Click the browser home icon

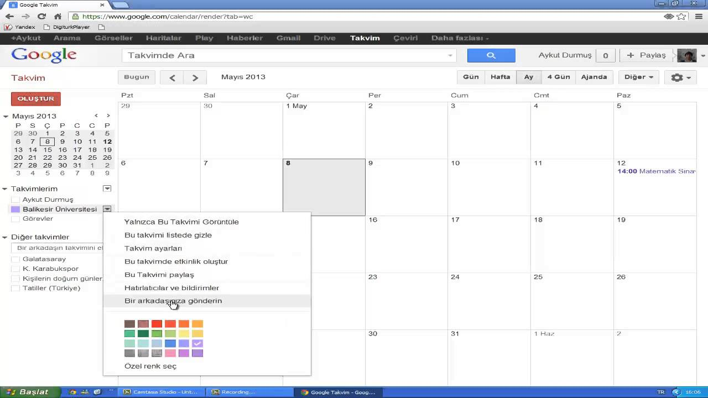(58, 17)
